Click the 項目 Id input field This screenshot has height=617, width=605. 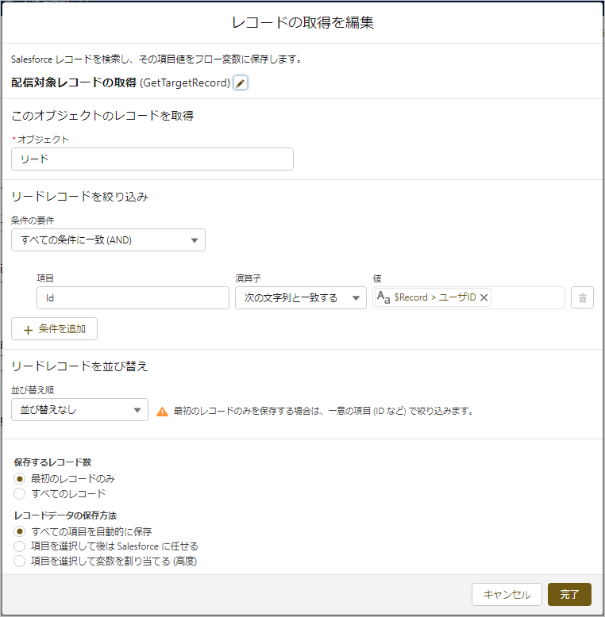coord(133,298)
